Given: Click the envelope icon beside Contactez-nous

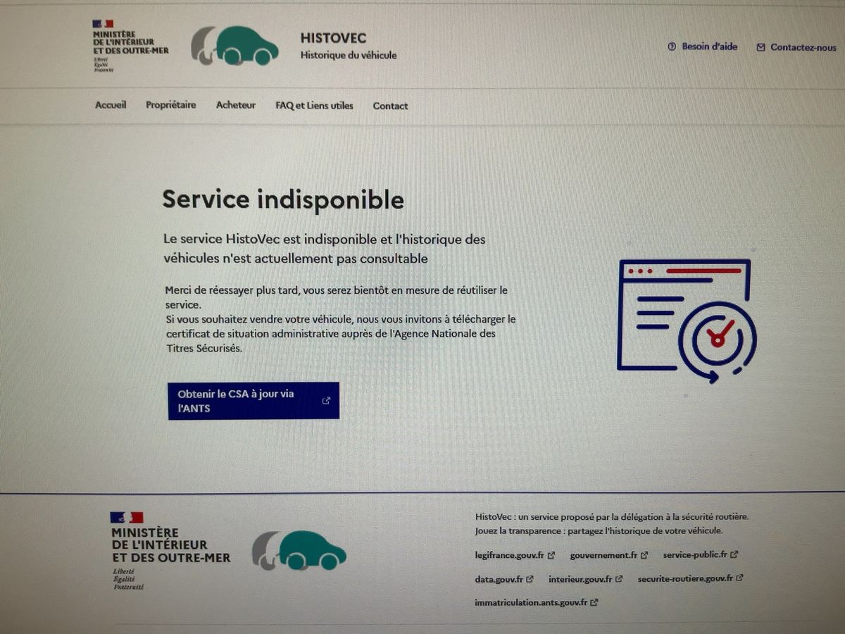Looking at the screenshot, I should pos(760,48).
